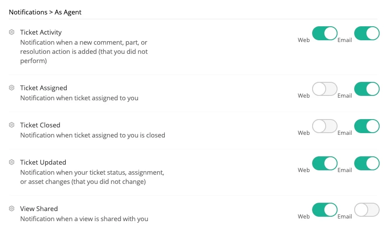The width and height of the screenshot is (384, 229).
Task: Enable Web notifications for Ticket Assigned
Action: (324, 89)
